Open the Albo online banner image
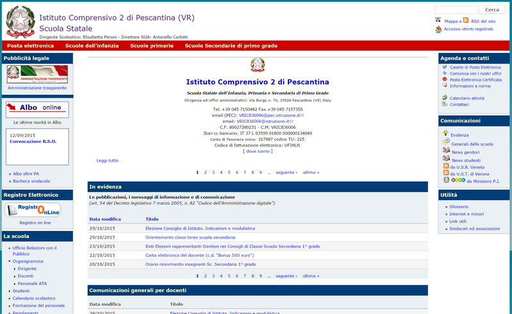 click(37, 109)
